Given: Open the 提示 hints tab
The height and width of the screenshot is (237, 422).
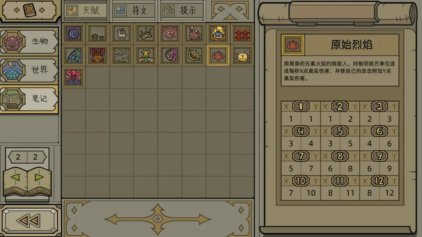Looking at the screenshot, I should tap(182, 10).
